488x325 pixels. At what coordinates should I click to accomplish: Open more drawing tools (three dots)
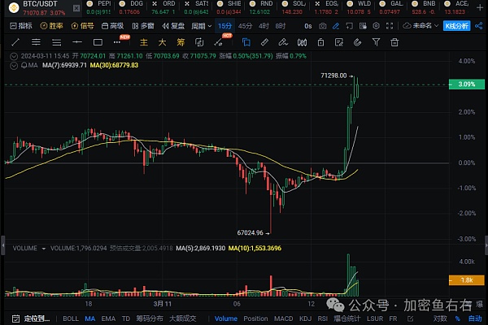[116, 42]
